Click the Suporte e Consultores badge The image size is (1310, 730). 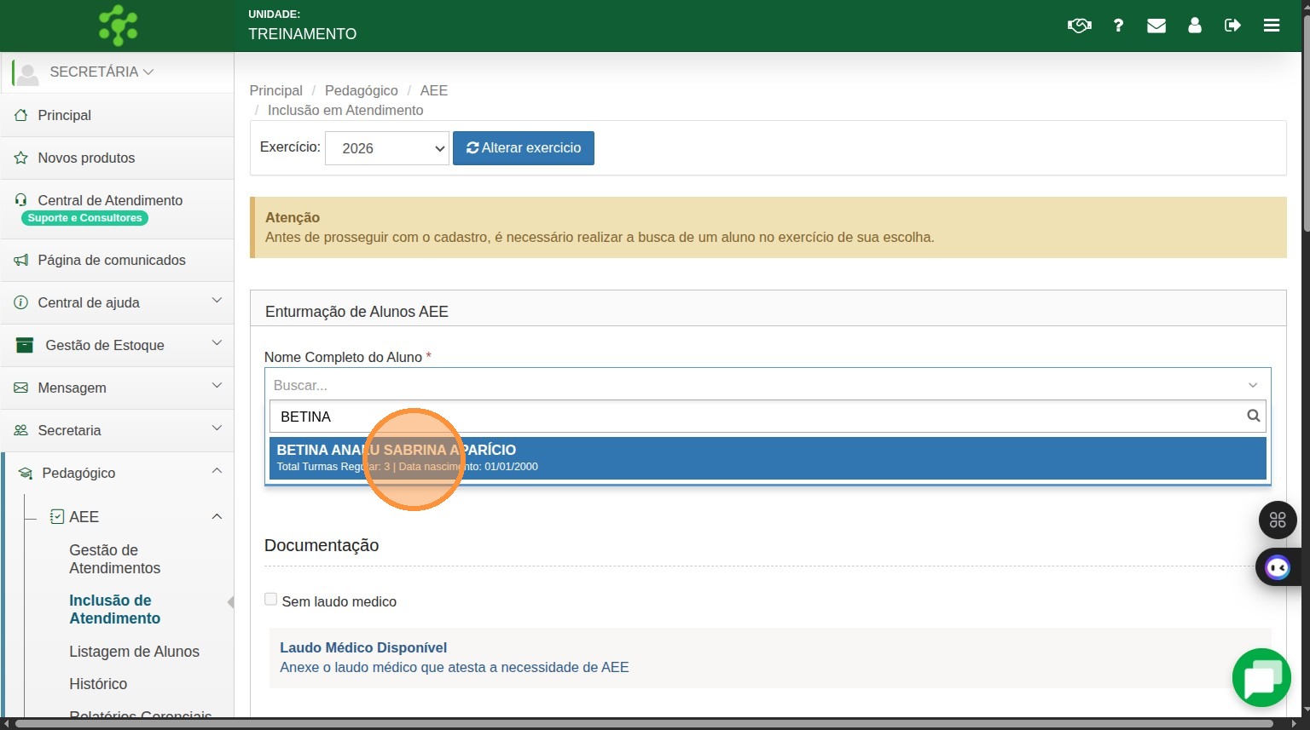point(85,218)
